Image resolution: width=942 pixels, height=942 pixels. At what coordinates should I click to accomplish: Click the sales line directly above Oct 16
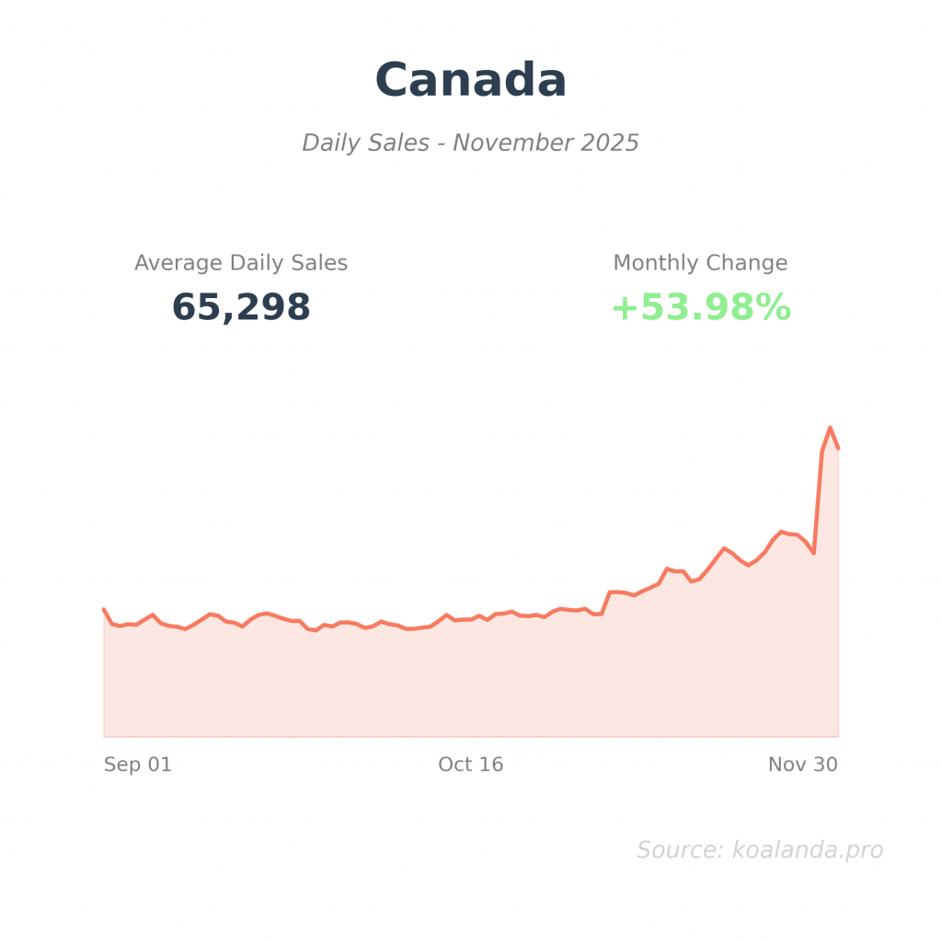click(470, 619)
